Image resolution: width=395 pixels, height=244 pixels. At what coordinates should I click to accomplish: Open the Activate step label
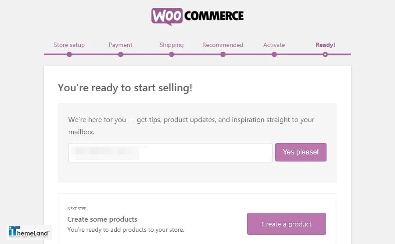click(x=274, y=45)
